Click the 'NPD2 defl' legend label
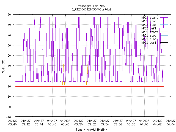Viewport: 176px width, 132px height. click(x=149, y=28)
